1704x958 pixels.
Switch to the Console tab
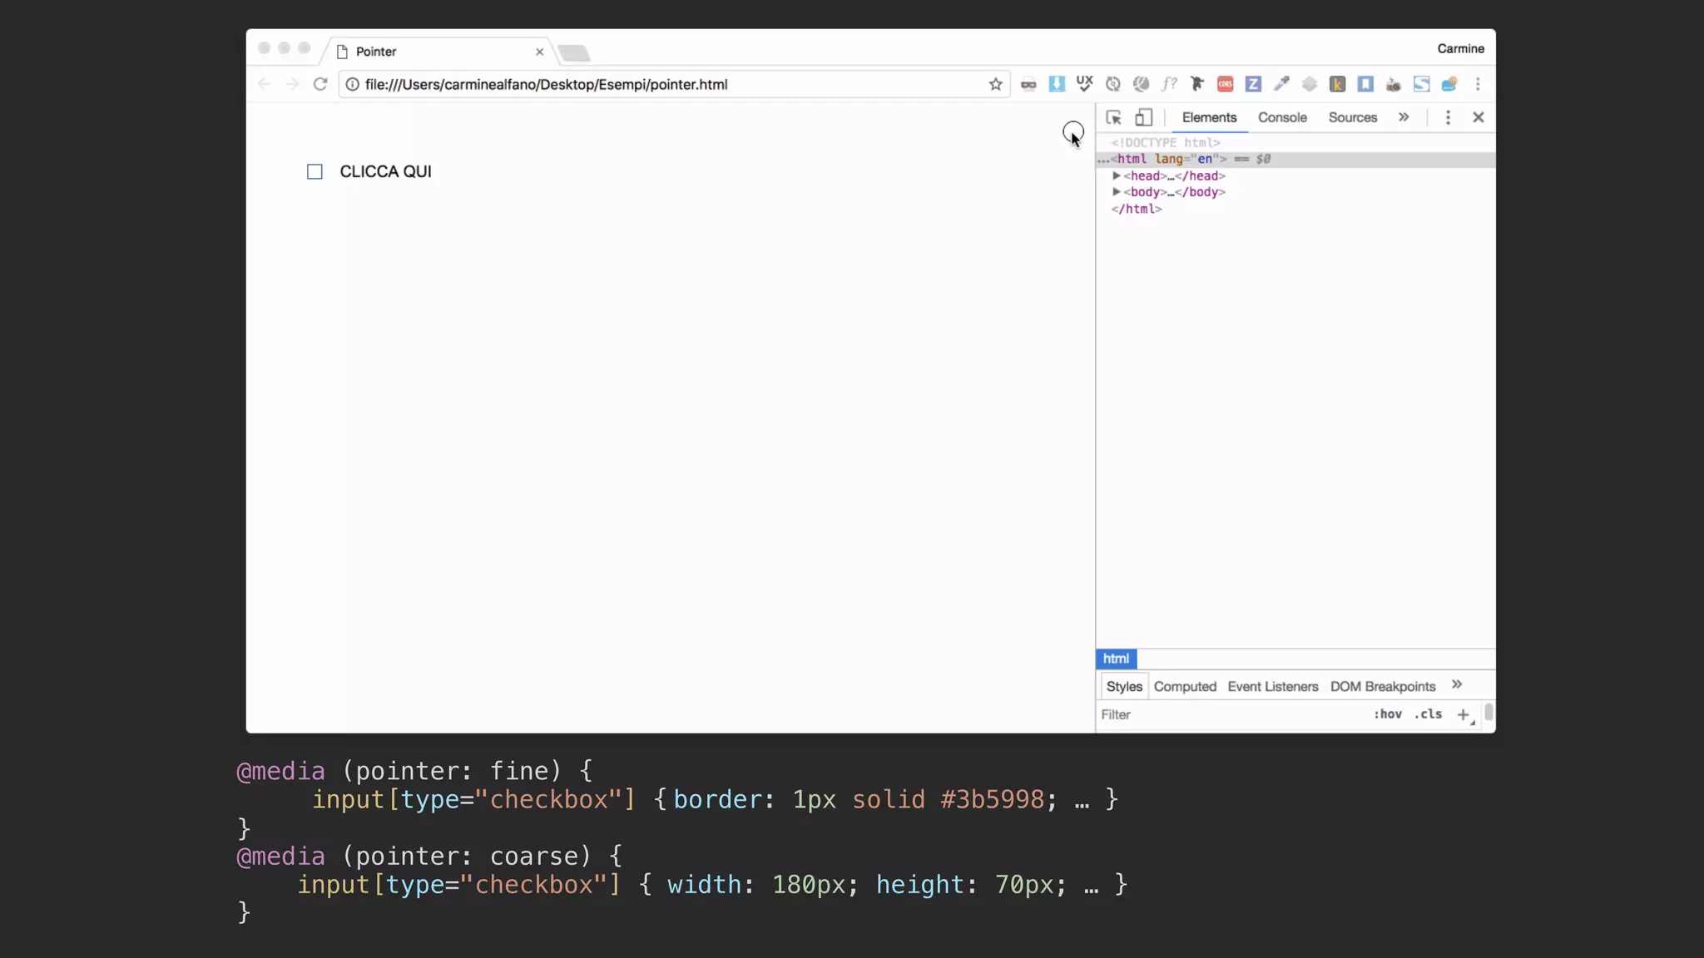tap(1282, 117)
